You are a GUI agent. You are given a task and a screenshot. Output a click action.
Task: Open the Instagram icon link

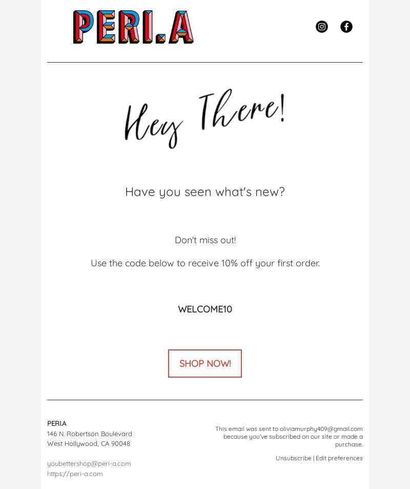tap(321, 27)
